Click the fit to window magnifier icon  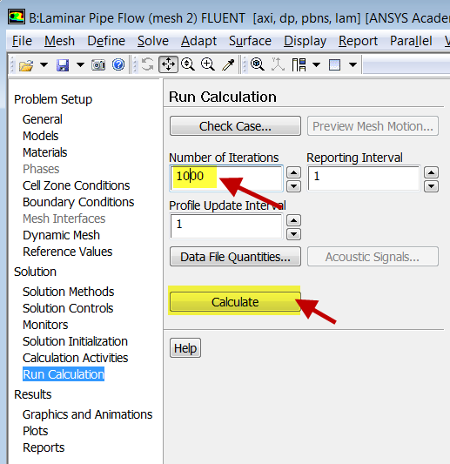click(x=258, y=64)
